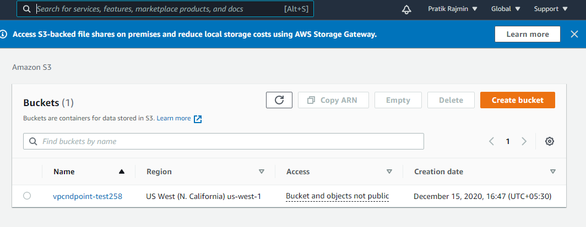This screenshot has width=586, height=227.
Task: Click the Creation date column header text
Action: [439, 171]
